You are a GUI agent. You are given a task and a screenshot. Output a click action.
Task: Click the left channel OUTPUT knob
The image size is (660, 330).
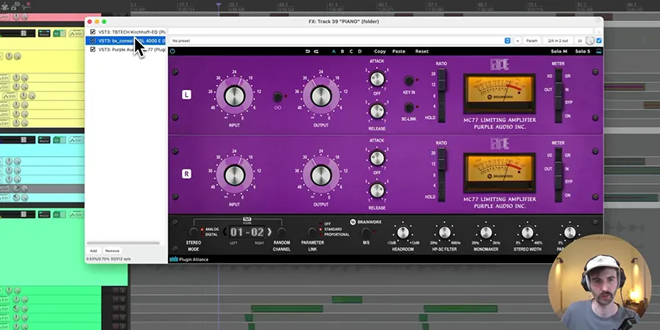click(x=320, y=96)
